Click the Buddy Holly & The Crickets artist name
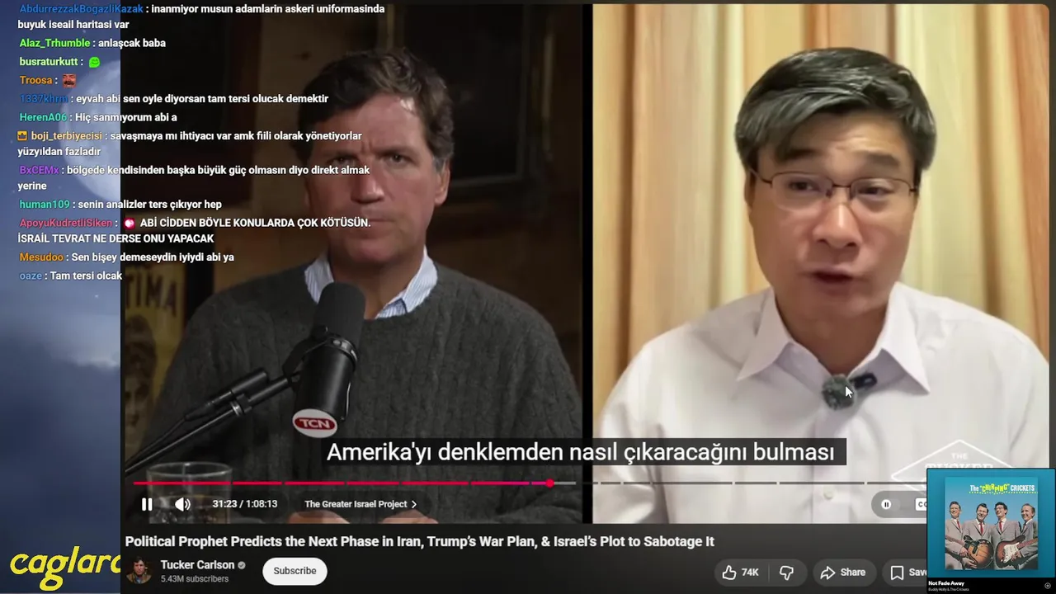1056x594 pixels. (950, 589)
